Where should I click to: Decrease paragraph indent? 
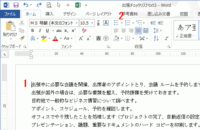tap(153, 23)
